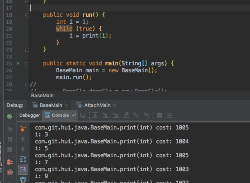Click the Step Out toolbar icon
The image size is (250, 183).
point(126,115)
